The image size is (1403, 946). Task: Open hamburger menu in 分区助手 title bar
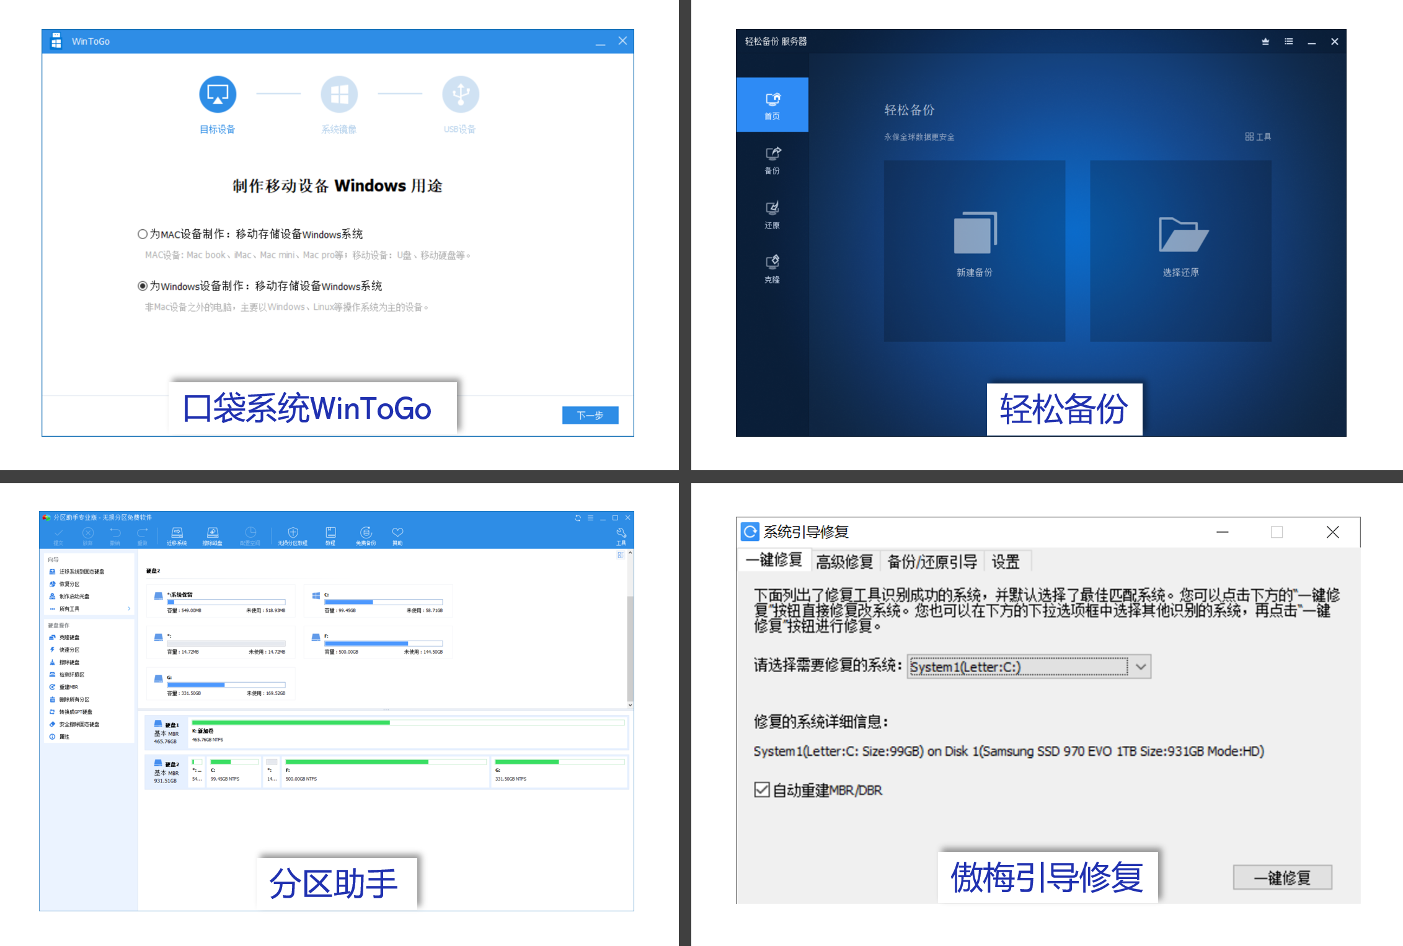tap(590, 518)
